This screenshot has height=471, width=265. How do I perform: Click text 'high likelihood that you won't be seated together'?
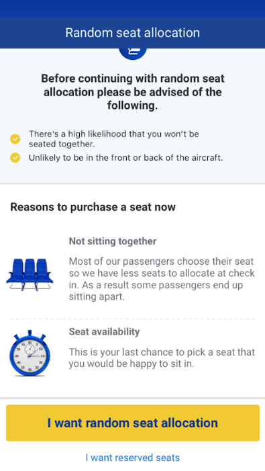tap(114, 139)
